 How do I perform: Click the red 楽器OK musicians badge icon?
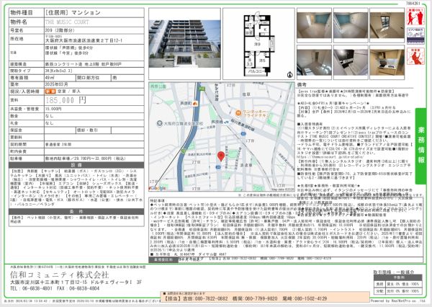click(415, 17)
